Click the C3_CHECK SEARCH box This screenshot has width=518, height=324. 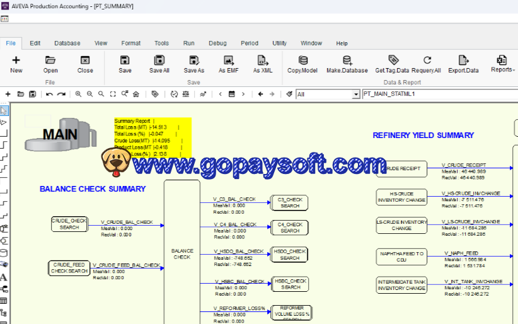290,202
